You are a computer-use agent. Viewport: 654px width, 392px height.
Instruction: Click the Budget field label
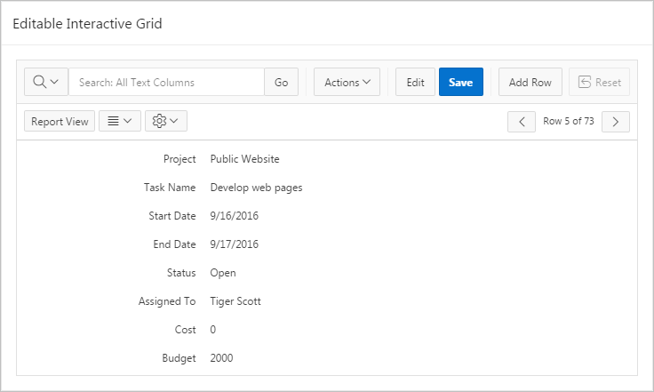coord(179,358)
